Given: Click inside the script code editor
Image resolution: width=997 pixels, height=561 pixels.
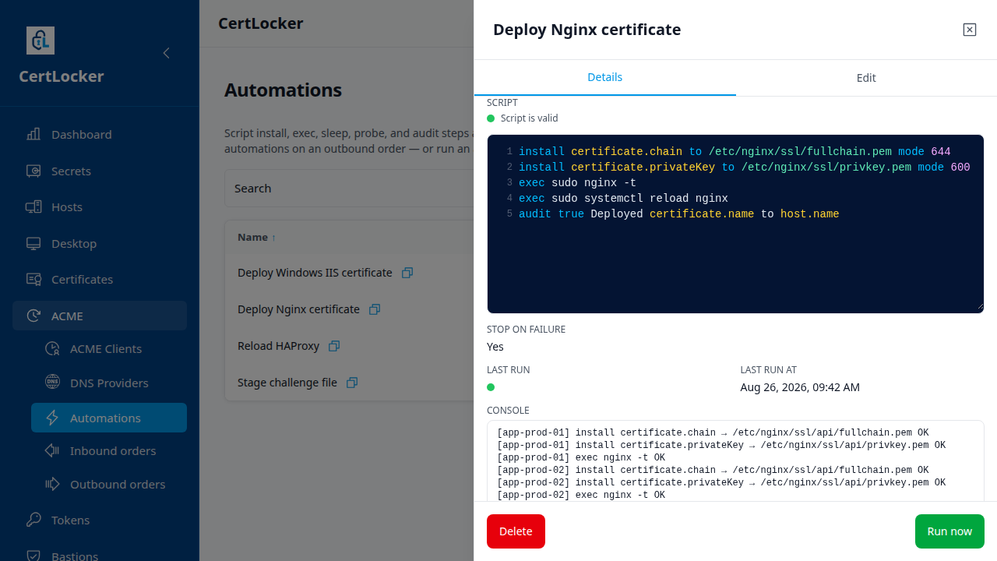Looking at the screenshot, I should point(735,224).
